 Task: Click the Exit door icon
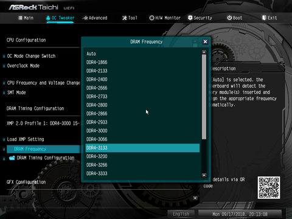[x=264, y=18]
